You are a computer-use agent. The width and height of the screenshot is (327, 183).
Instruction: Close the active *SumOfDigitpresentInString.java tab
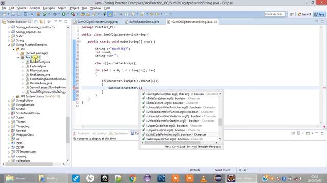coord(216,22)
